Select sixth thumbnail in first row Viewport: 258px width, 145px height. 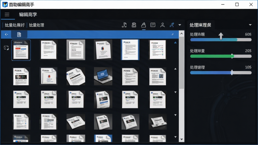coord(158,50)
